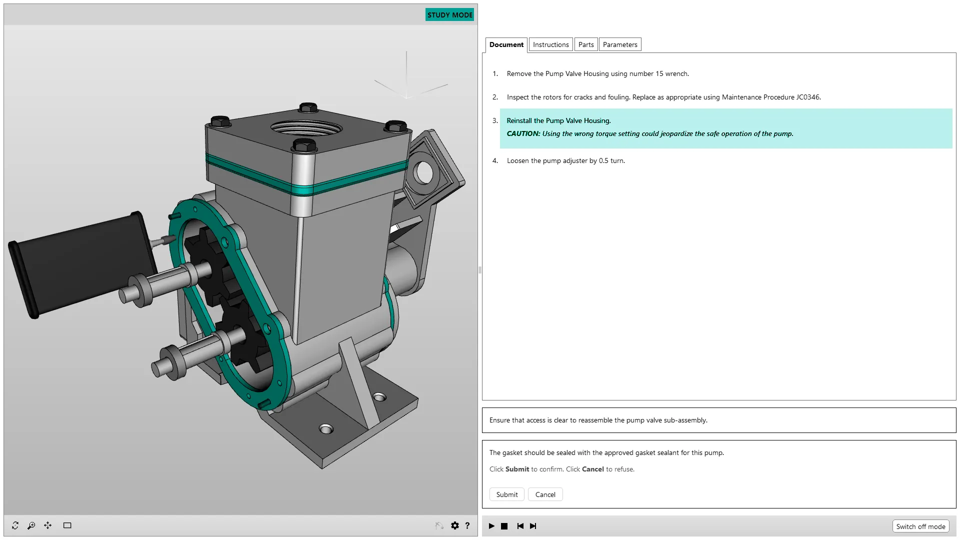The image size is (960, 540).
Task: Open the Parameters tab
Action: click(619, 44)
